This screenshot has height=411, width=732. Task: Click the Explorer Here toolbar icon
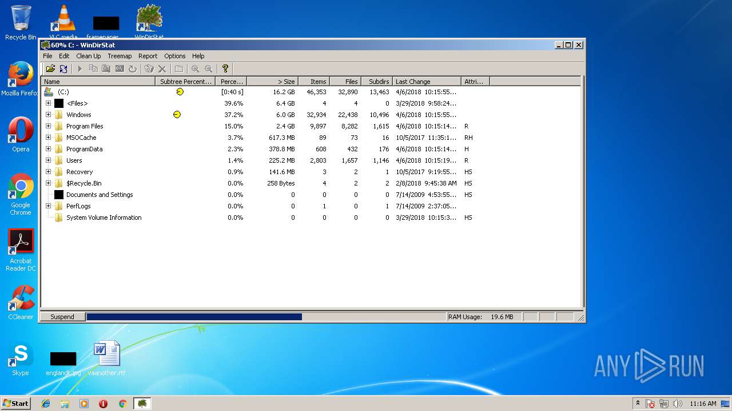coord(106,68)
